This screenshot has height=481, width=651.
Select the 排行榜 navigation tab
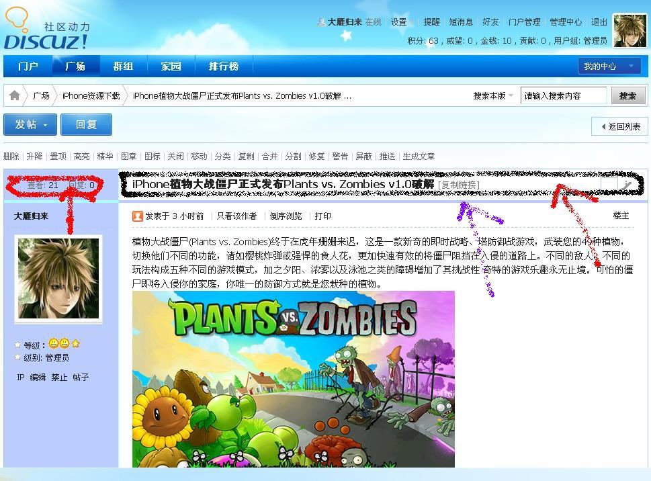pos(223,66)
